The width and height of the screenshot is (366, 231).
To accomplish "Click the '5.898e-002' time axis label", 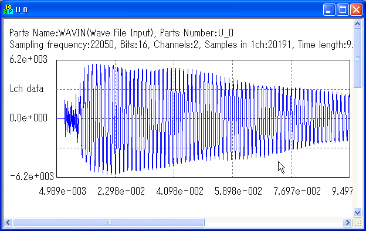I will (x=238, y=191).
